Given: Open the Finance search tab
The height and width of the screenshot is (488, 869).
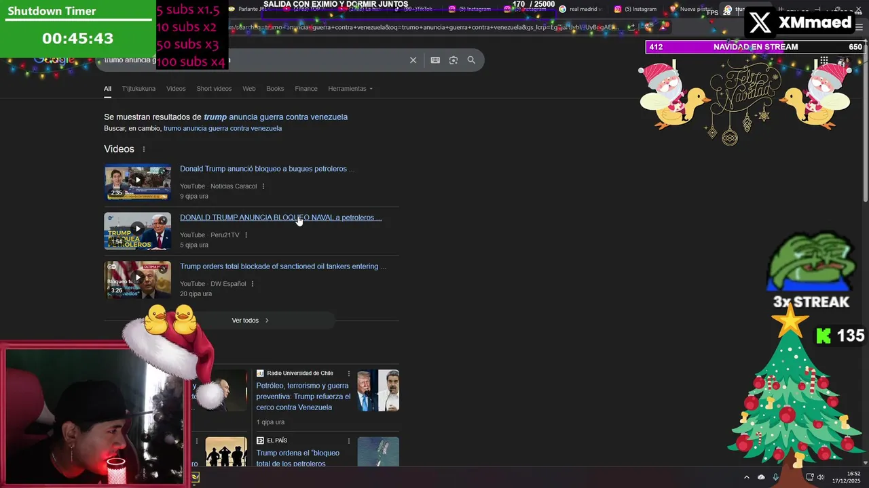Looking at the screenshot, I should 306,89.
